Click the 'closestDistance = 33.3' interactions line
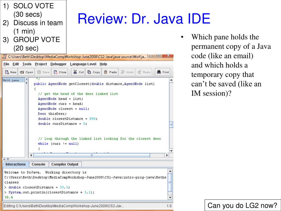The image size is (281, 211). point(37,187)
